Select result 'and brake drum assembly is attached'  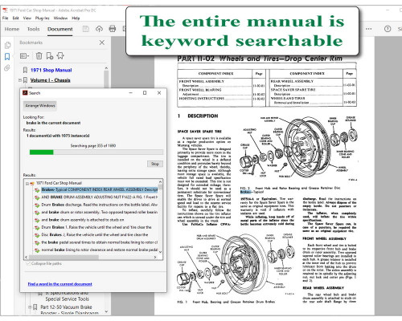[x=83, y=220]
